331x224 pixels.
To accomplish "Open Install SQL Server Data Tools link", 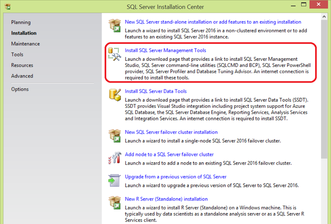I will click(156, 91).
